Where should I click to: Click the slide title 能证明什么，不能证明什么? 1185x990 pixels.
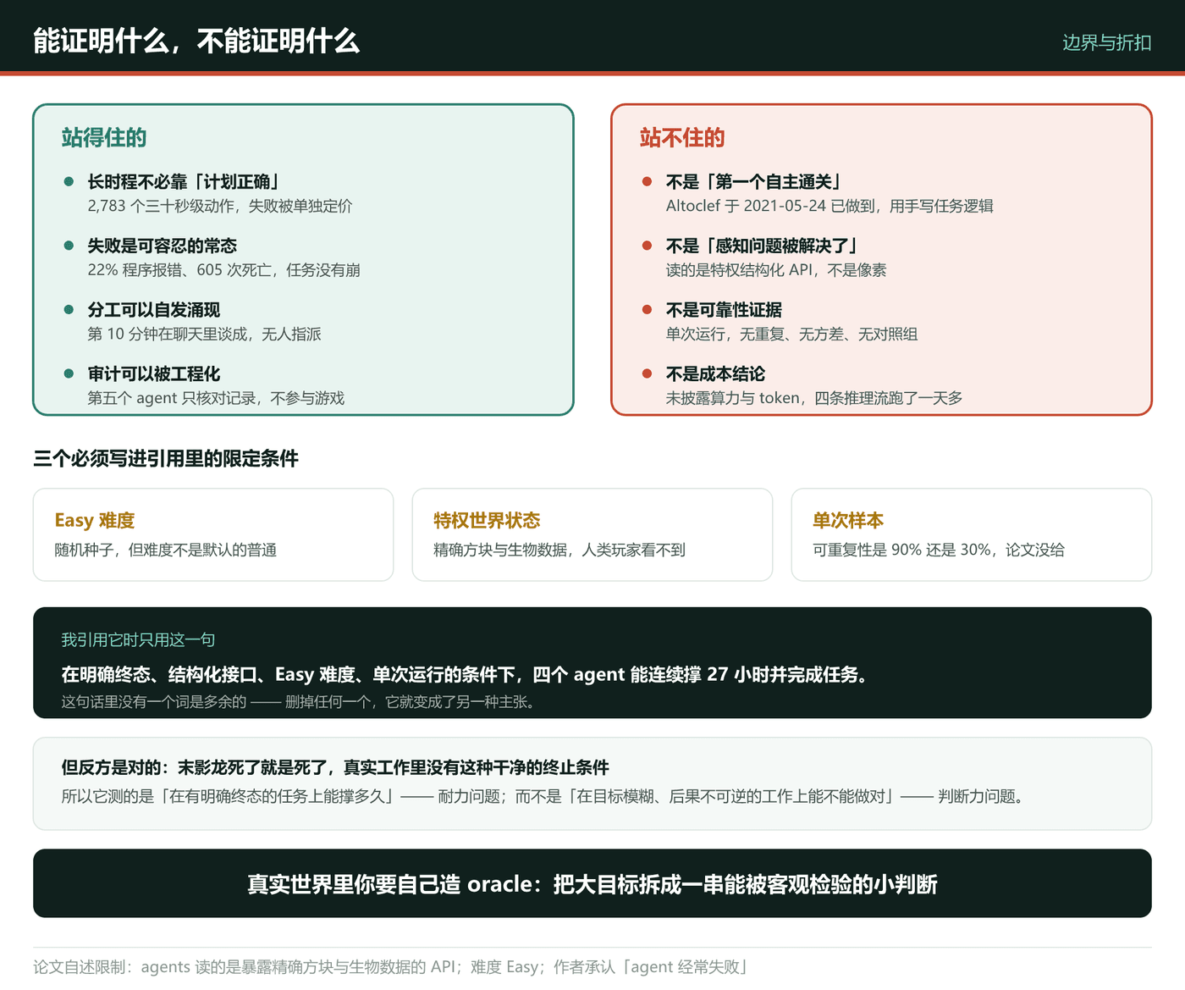[x=196, y=41]
